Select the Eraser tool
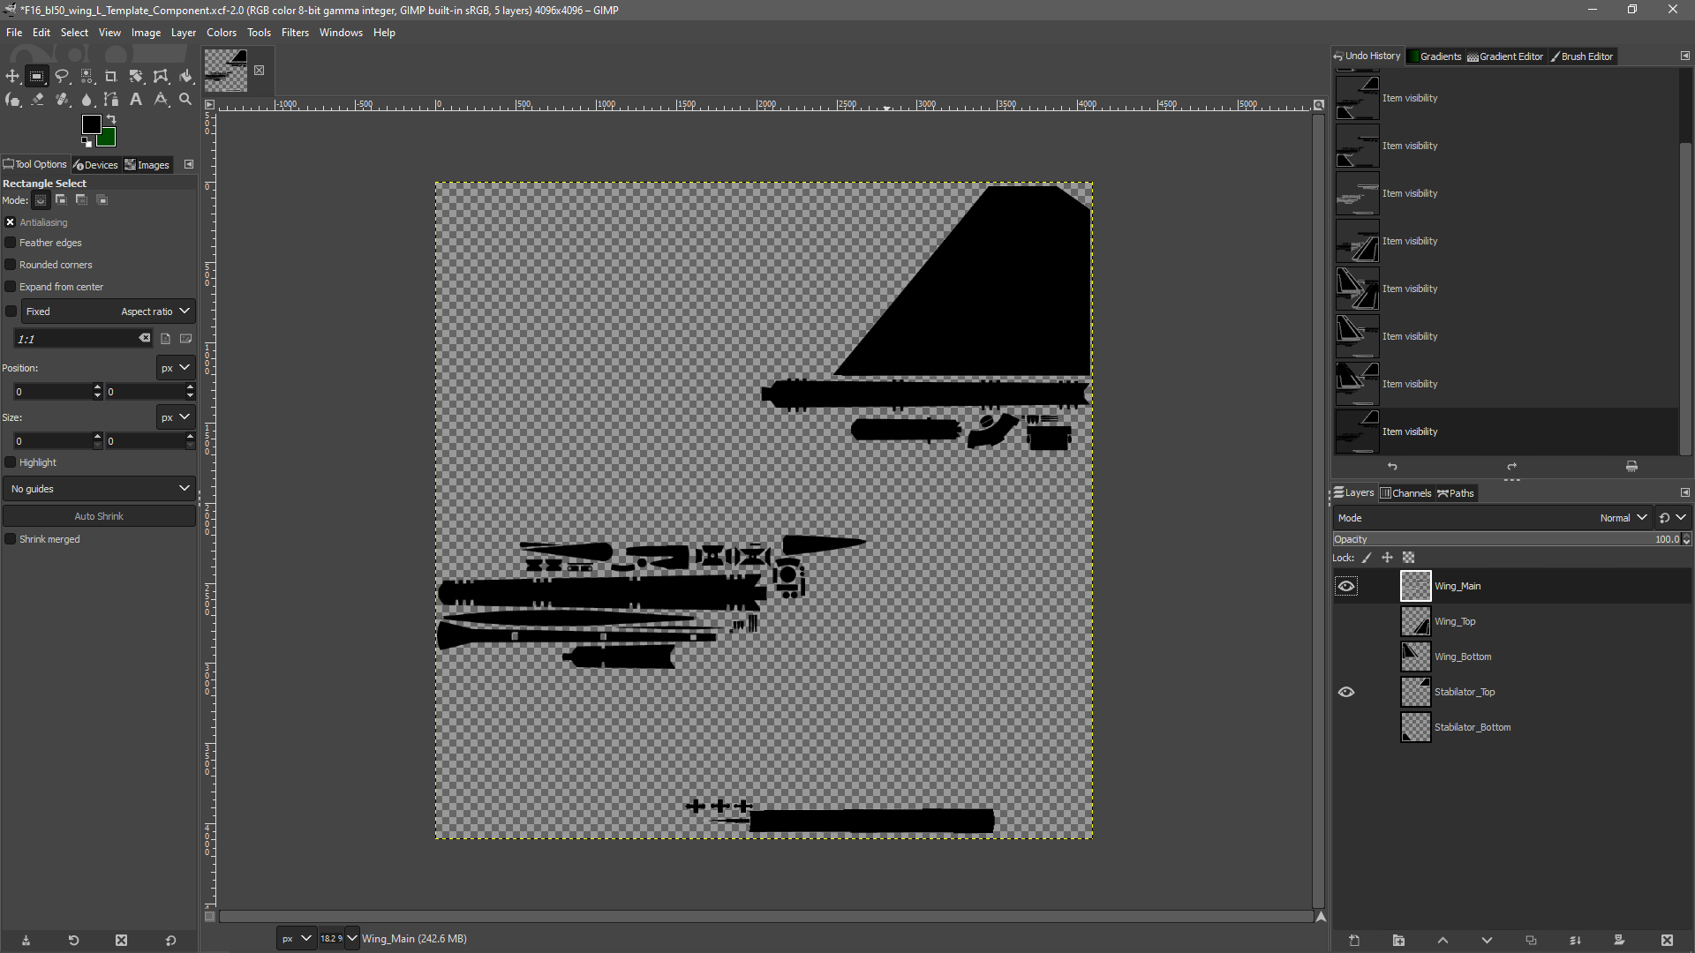This screenshot has height=953, width=1695. [x=38, y=100]
